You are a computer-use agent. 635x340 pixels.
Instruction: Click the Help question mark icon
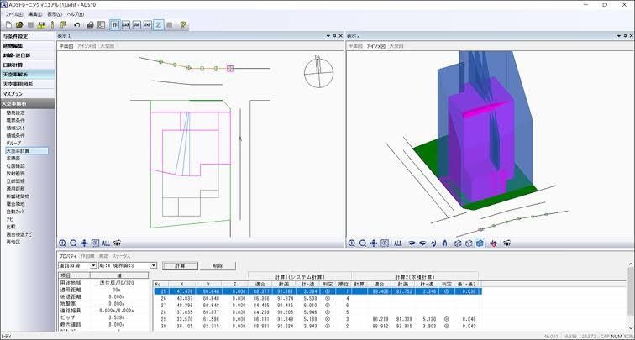[x=183, y=25]
